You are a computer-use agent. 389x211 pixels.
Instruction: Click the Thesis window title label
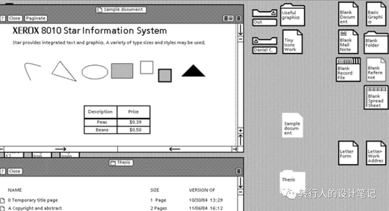121,163
